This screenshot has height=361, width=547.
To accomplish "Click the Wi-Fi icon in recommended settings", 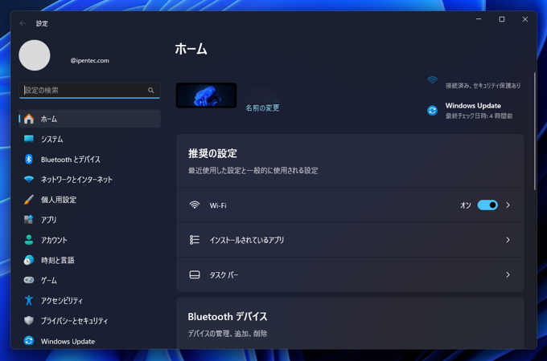I will tap(195, 205).
